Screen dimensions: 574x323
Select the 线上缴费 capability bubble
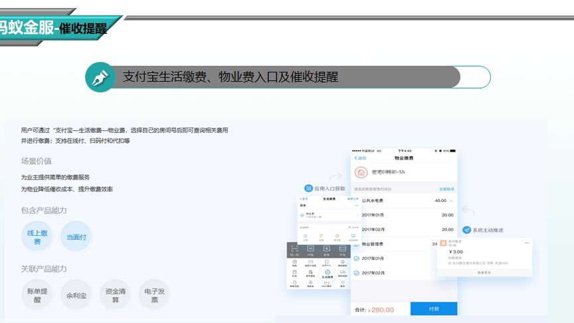[37, 237]
